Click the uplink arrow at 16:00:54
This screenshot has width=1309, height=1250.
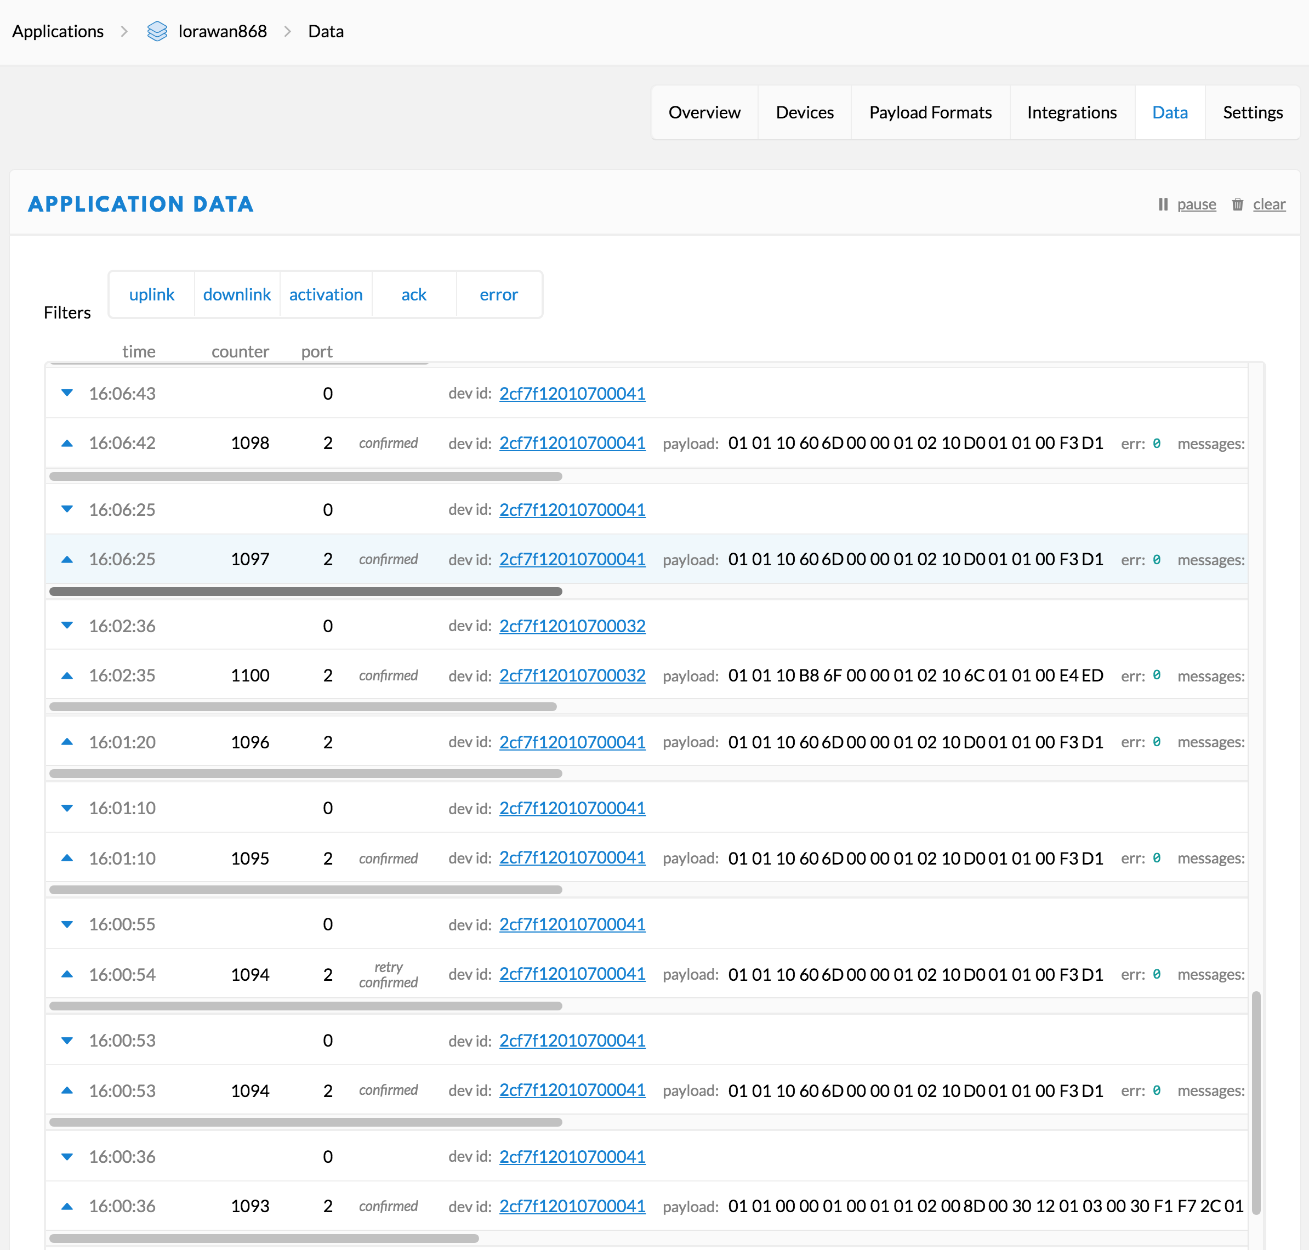pos(67,974)
